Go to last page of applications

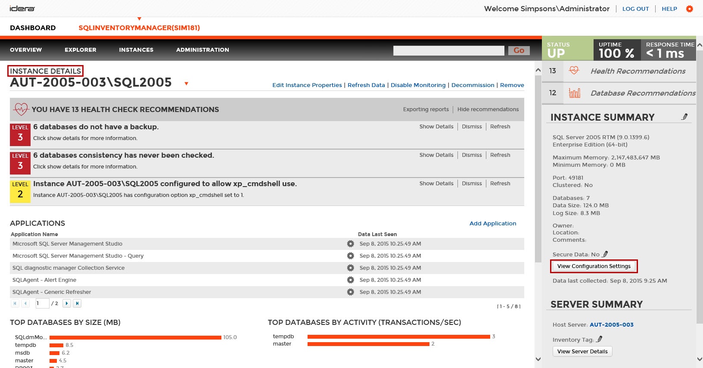[x=77, y=303]
